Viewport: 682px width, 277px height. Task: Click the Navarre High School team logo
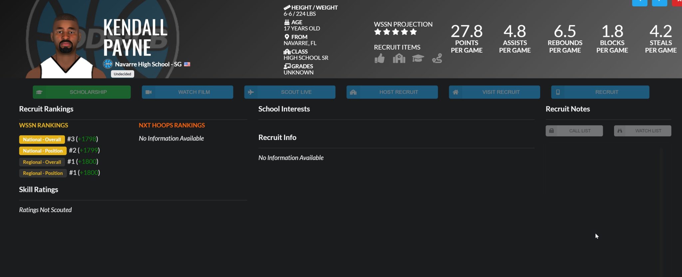[x=108, y=64]
